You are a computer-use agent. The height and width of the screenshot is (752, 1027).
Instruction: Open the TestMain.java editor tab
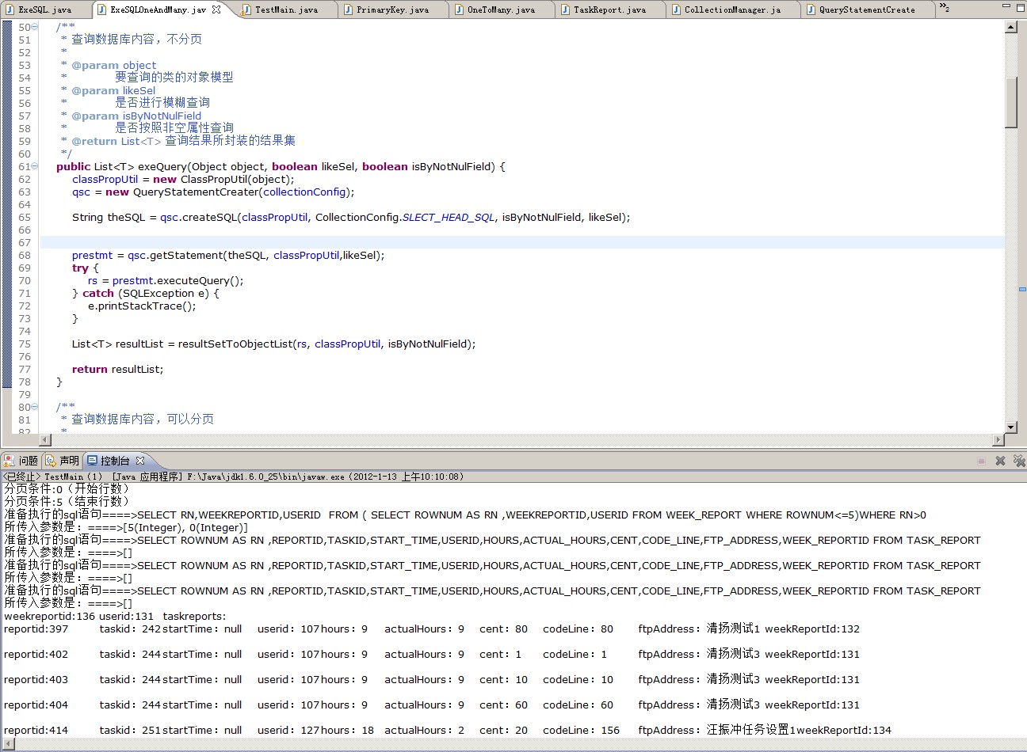(285, 9)
